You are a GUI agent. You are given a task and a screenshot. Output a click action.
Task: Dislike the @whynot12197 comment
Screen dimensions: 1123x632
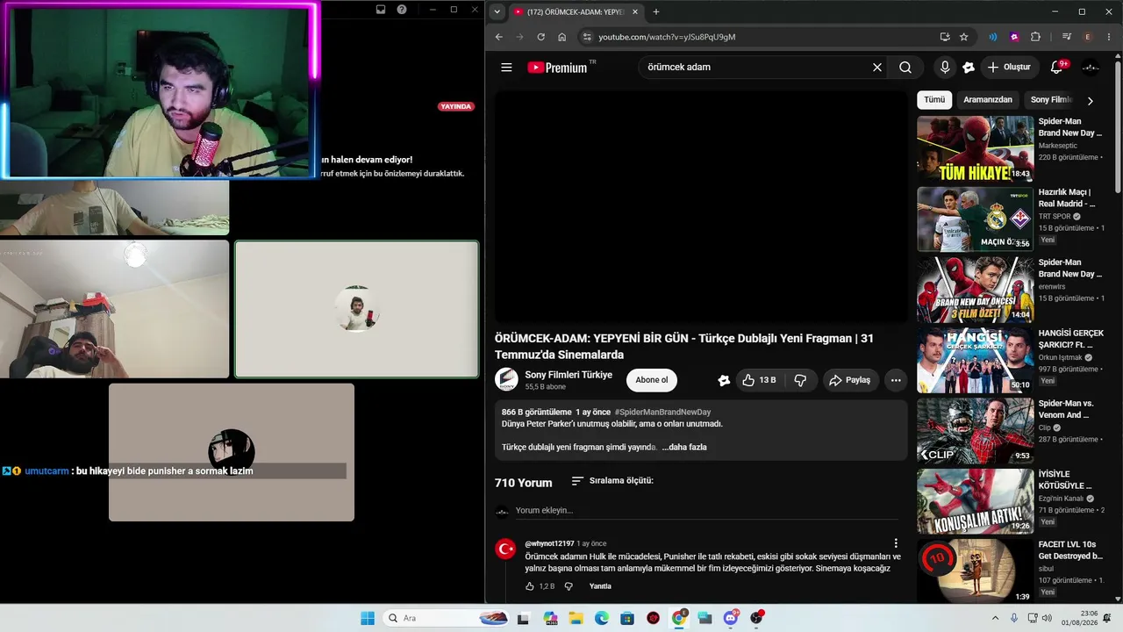pos(569,586)
